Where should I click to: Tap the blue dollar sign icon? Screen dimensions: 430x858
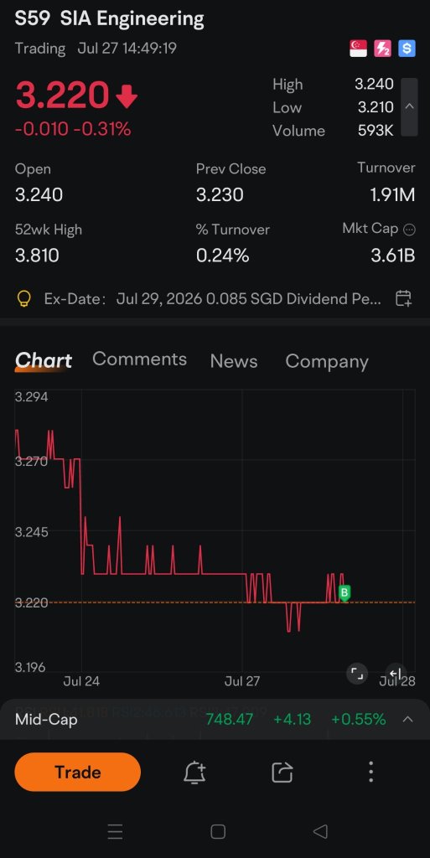pos(407,49)
